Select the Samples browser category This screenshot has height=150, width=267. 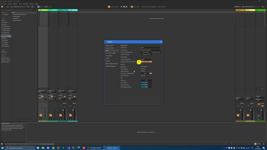pos(6,40)
